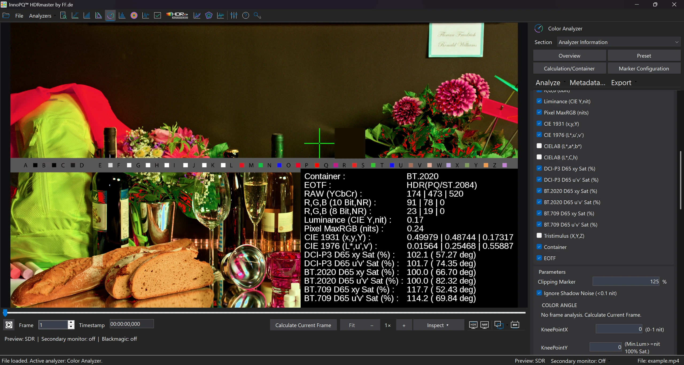The height and width of the screenshot is (365, 684).
Task: Expand the Analyze menu arrow
Action: pos(565,82)
